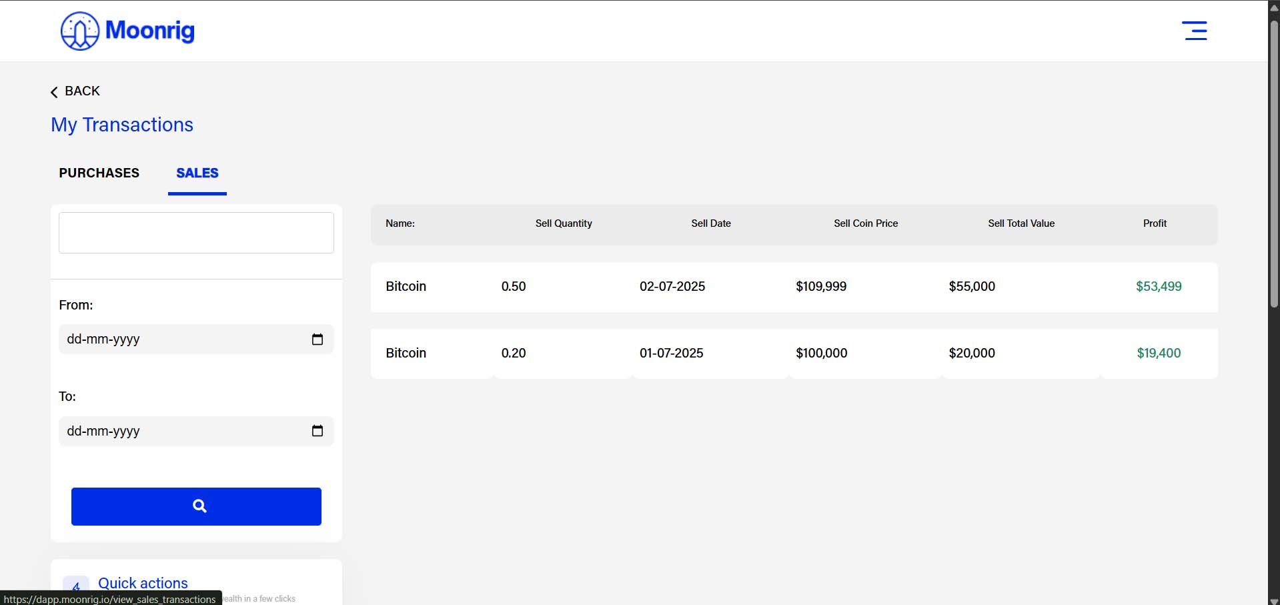Focus the To date input
1280x605 pixels.
(x=196, y=431)
